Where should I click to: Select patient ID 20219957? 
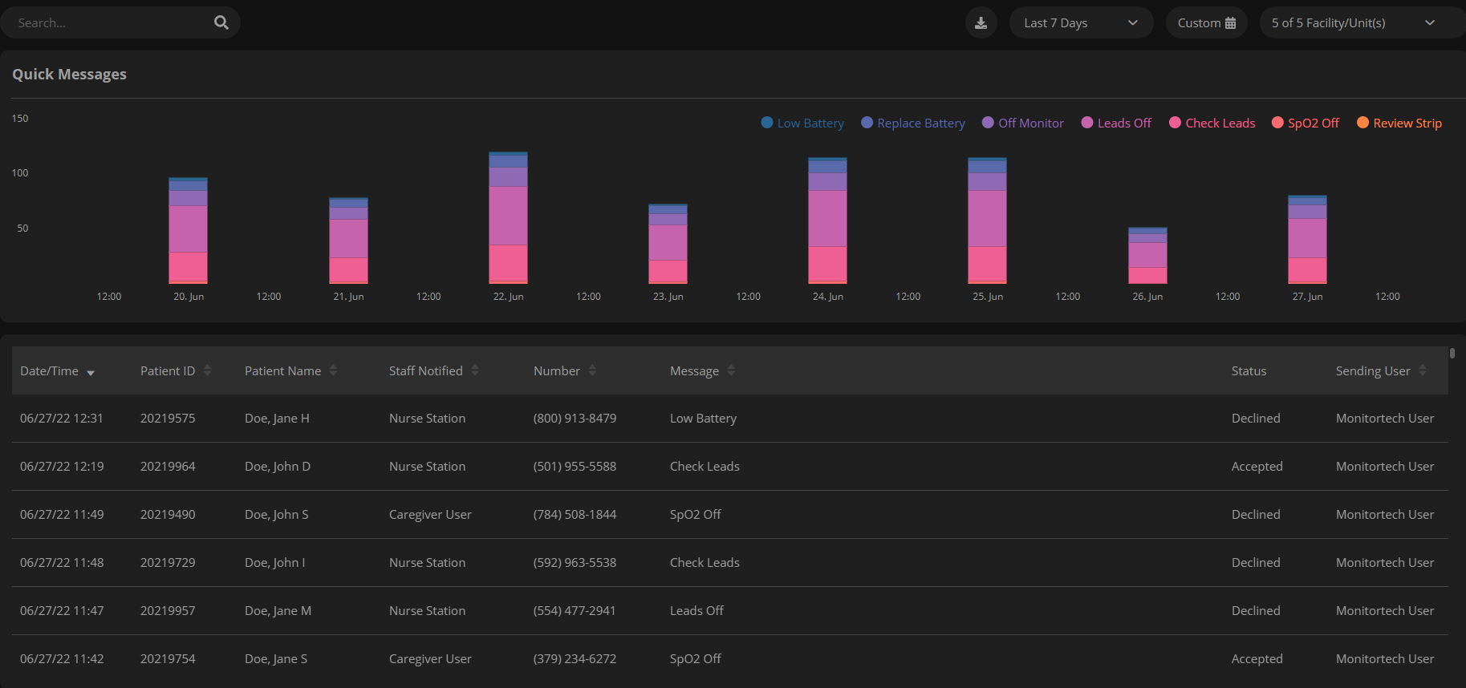pos(168,610)
